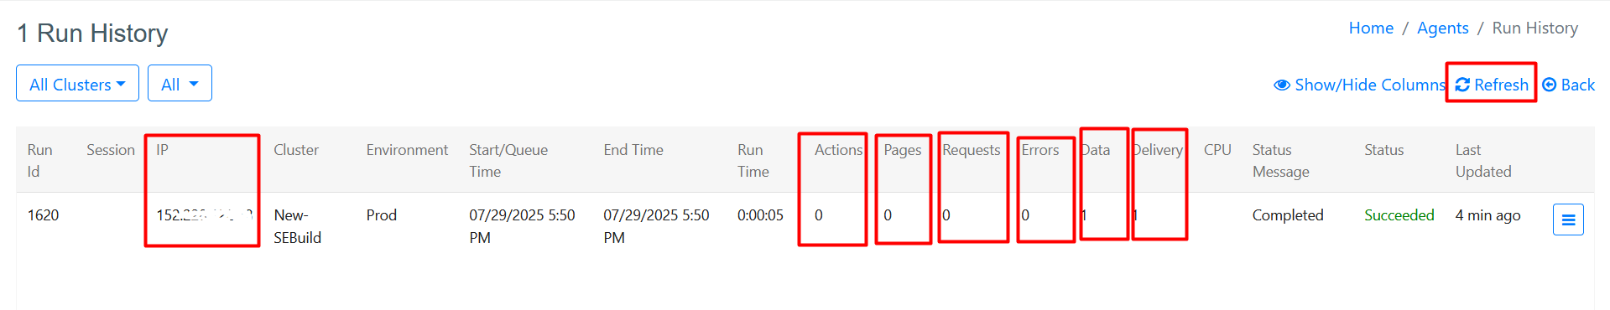The width and height of the screenshot is (1610, 310).
Task: Select the Succeeded status text
Action: click(1399, 215)
